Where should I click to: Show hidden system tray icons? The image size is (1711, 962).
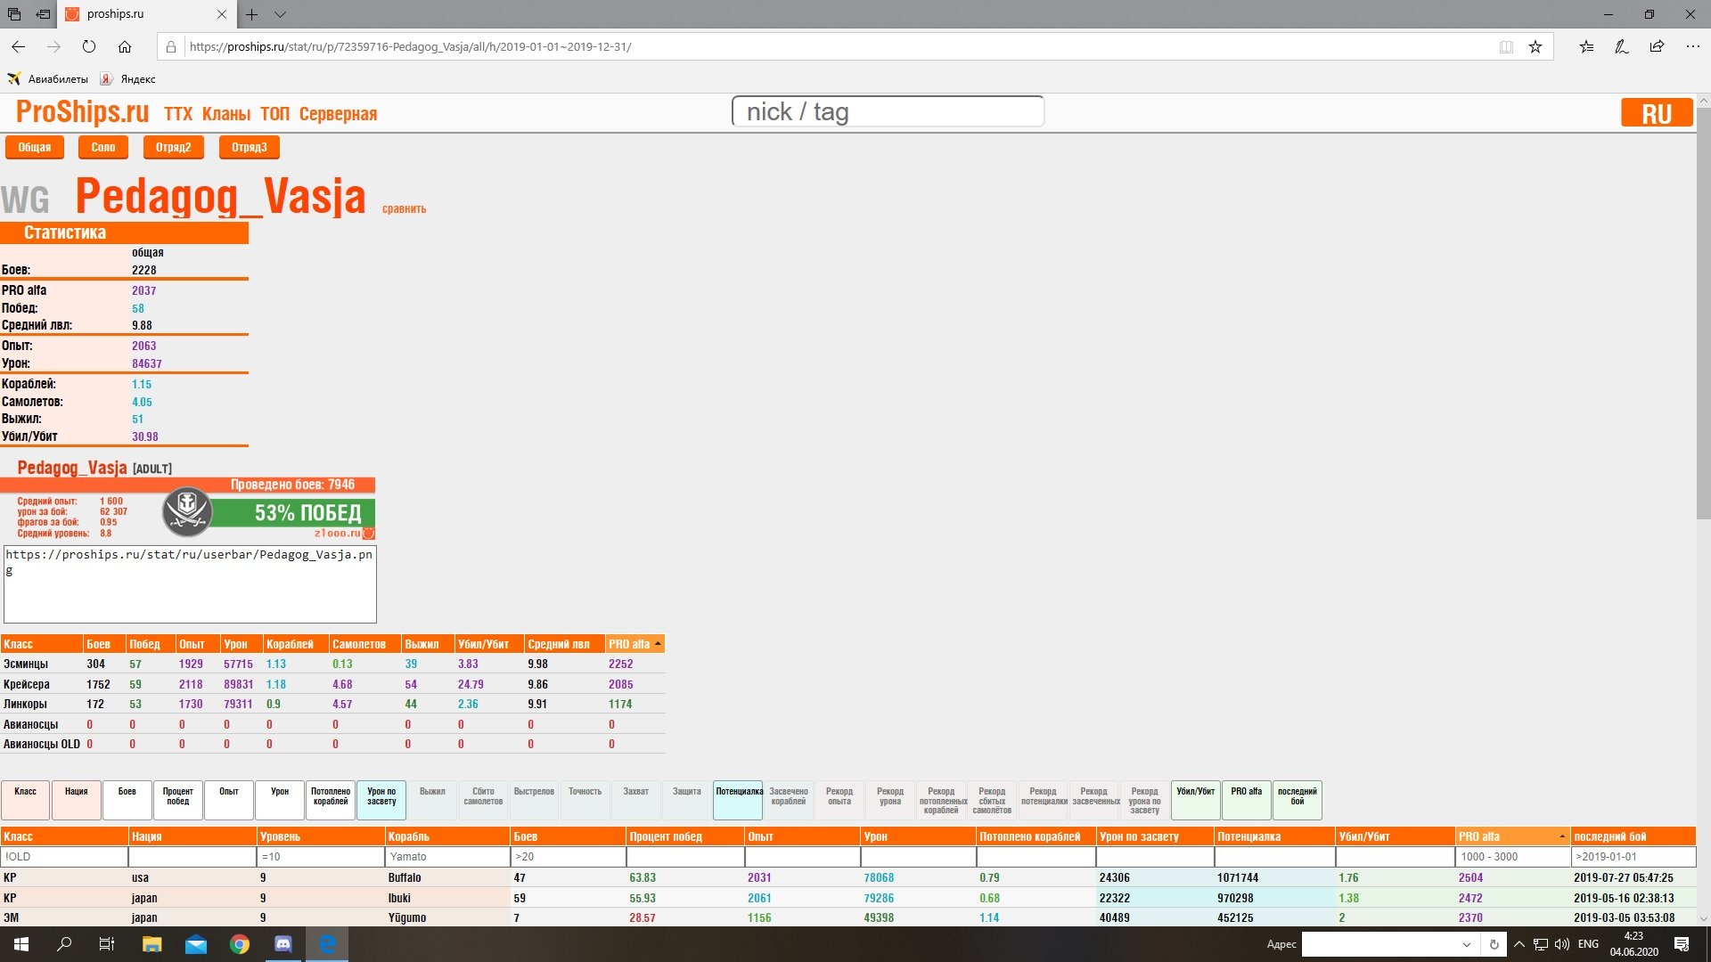(1519, 944)
